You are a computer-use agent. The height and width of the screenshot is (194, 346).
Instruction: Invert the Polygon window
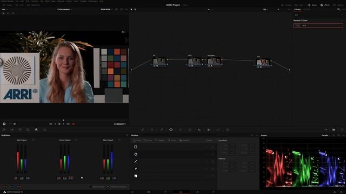[x=207, y=162]
